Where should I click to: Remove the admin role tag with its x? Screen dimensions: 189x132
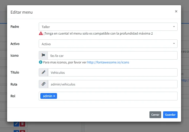coord(54,96)
